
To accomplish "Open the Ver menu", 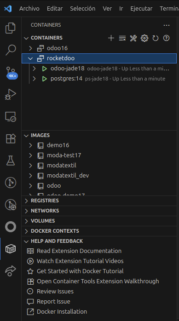I will coord(107,9).
